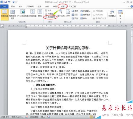The width and height of the screenshot is (133, 119).
Task: Click 并排查看 (View Side by Side)
Action: tap(98, 11)
